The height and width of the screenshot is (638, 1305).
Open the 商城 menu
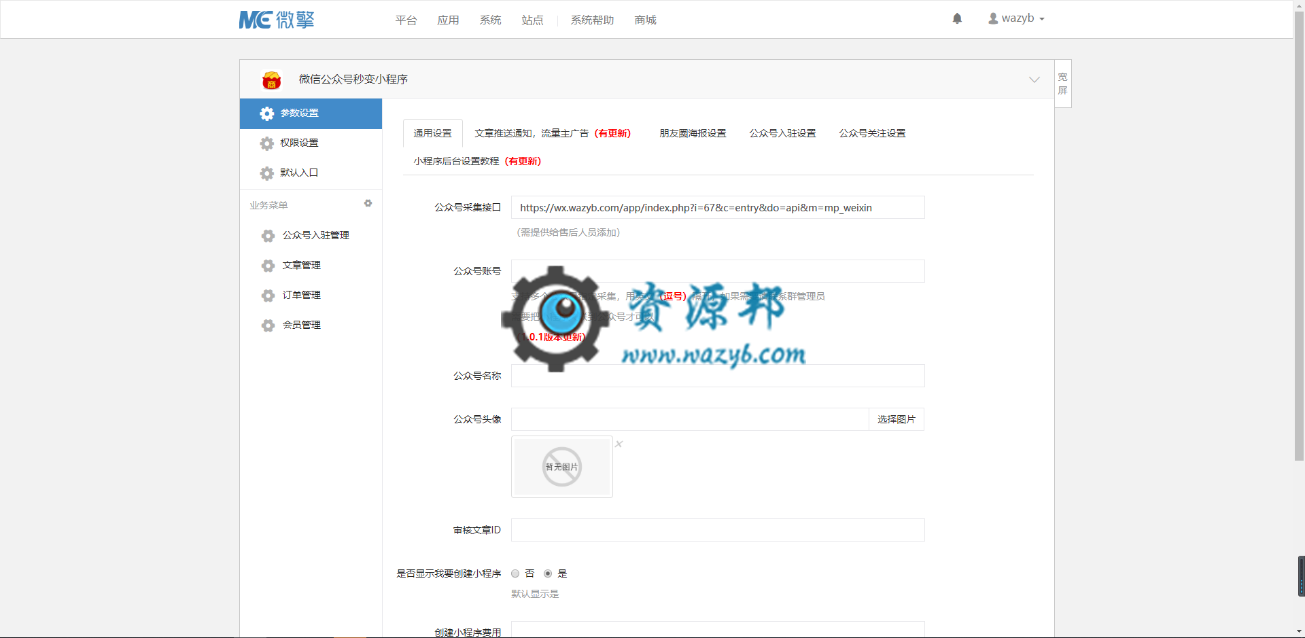tap(645, 20)
